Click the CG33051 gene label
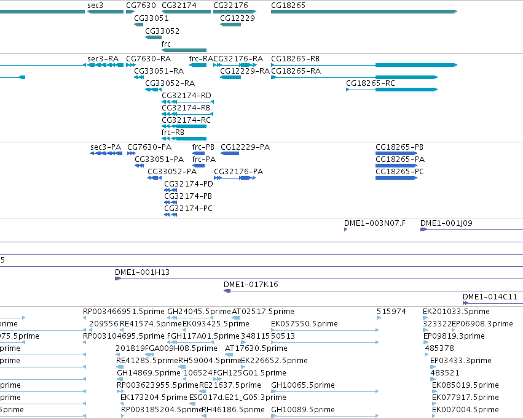 (151, 18)
